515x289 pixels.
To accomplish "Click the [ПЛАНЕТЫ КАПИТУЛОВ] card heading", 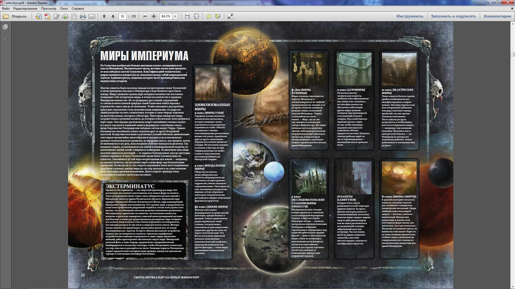I will point(346,198).
